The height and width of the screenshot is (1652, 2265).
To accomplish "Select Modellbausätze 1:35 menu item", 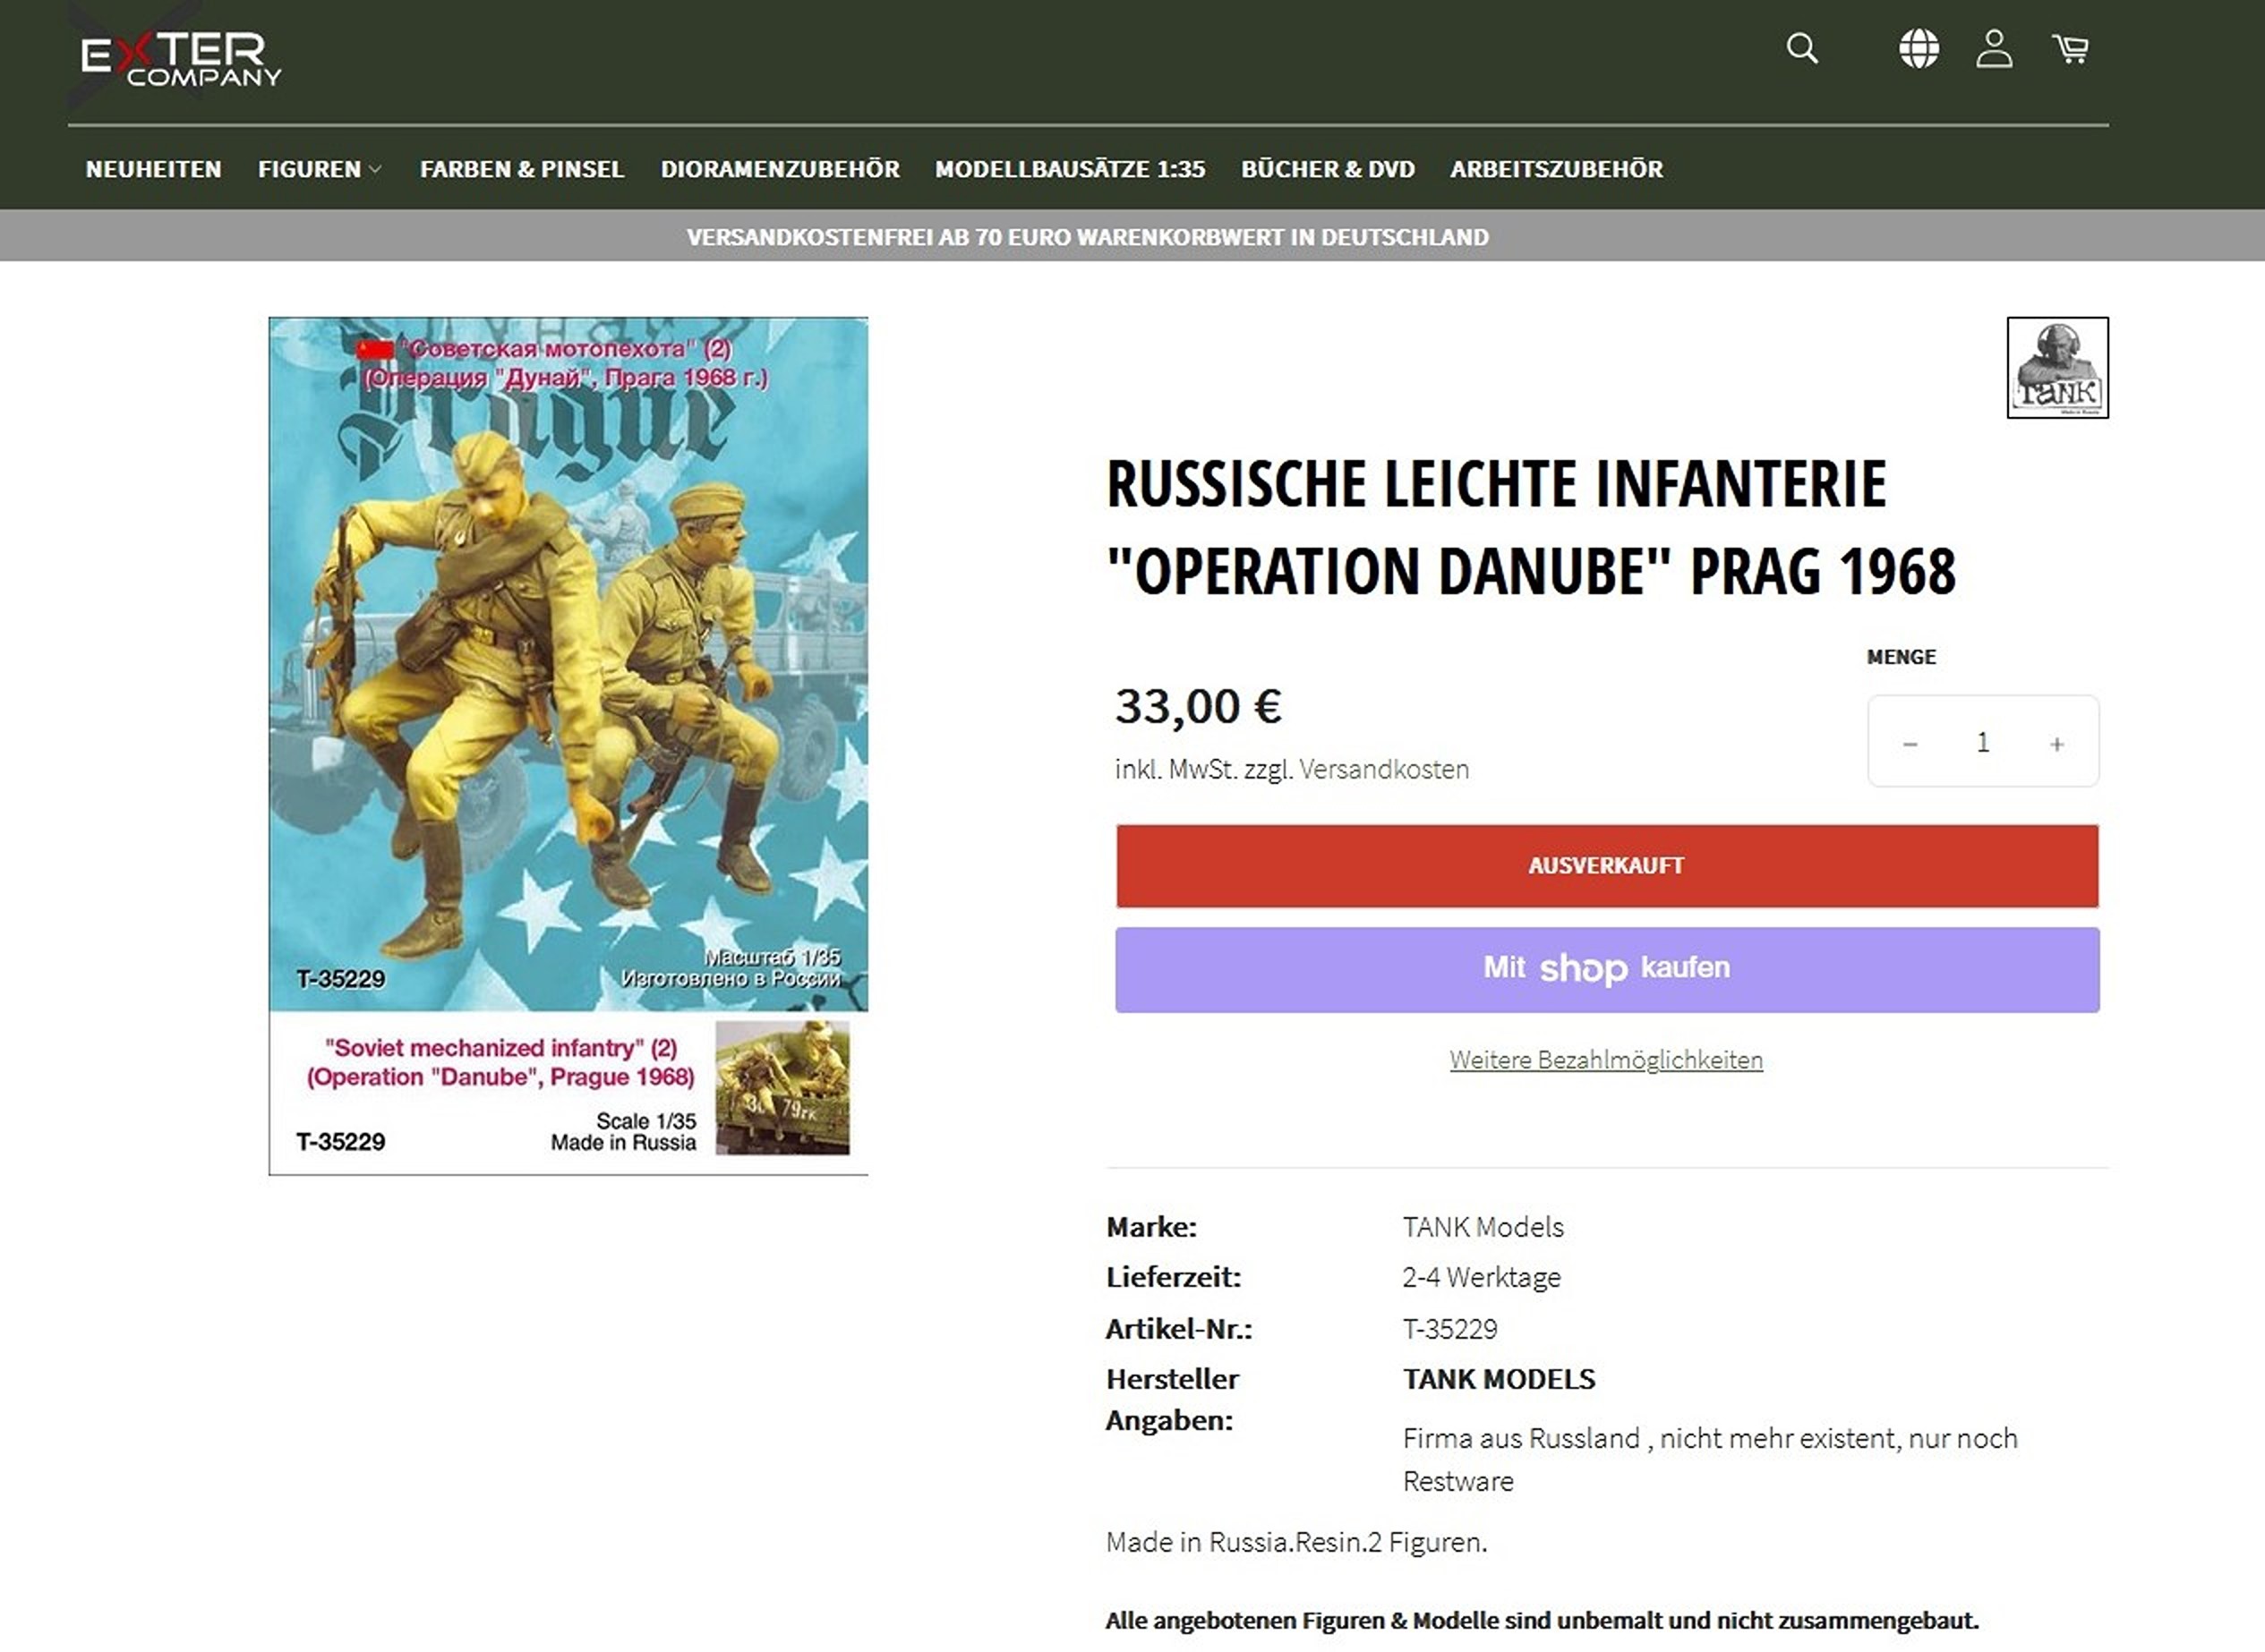I will pos(1070,169).
